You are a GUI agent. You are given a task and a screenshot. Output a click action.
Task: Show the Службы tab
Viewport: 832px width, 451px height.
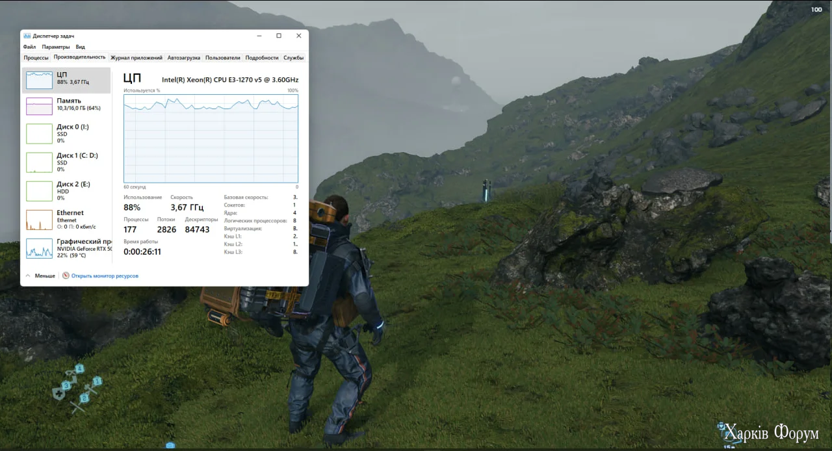pos(293,58)
